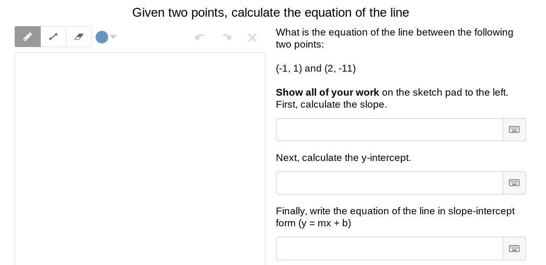The width and height of the screenshot is (546, 265).
Task: Select the straight line tool
Action: click(53, 37)
